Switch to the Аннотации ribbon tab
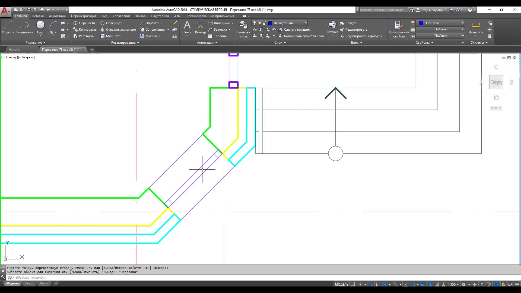Image resolution: width=521 pixels, height=293 pixels. pos(57,16)
